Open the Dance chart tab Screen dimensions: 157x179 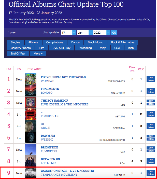coord(75,42)
